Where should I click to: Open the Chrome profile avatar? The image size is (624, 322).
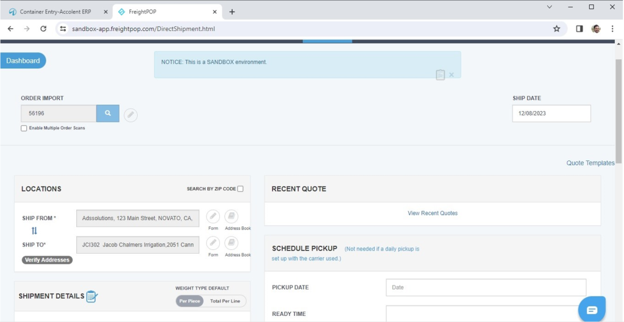pyautogui.click(x=596, y=29)
